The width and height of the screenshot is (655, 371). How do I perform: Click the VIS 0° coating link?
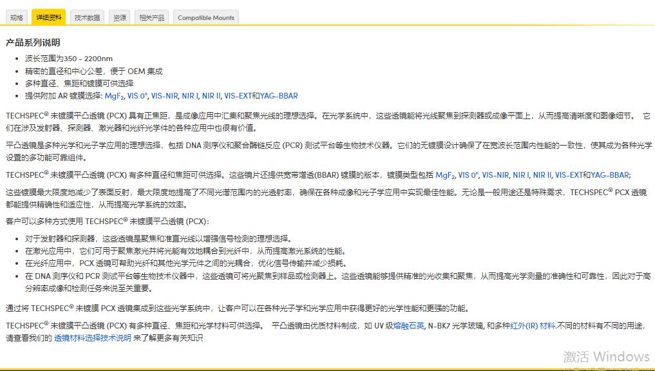click(137, 95)
